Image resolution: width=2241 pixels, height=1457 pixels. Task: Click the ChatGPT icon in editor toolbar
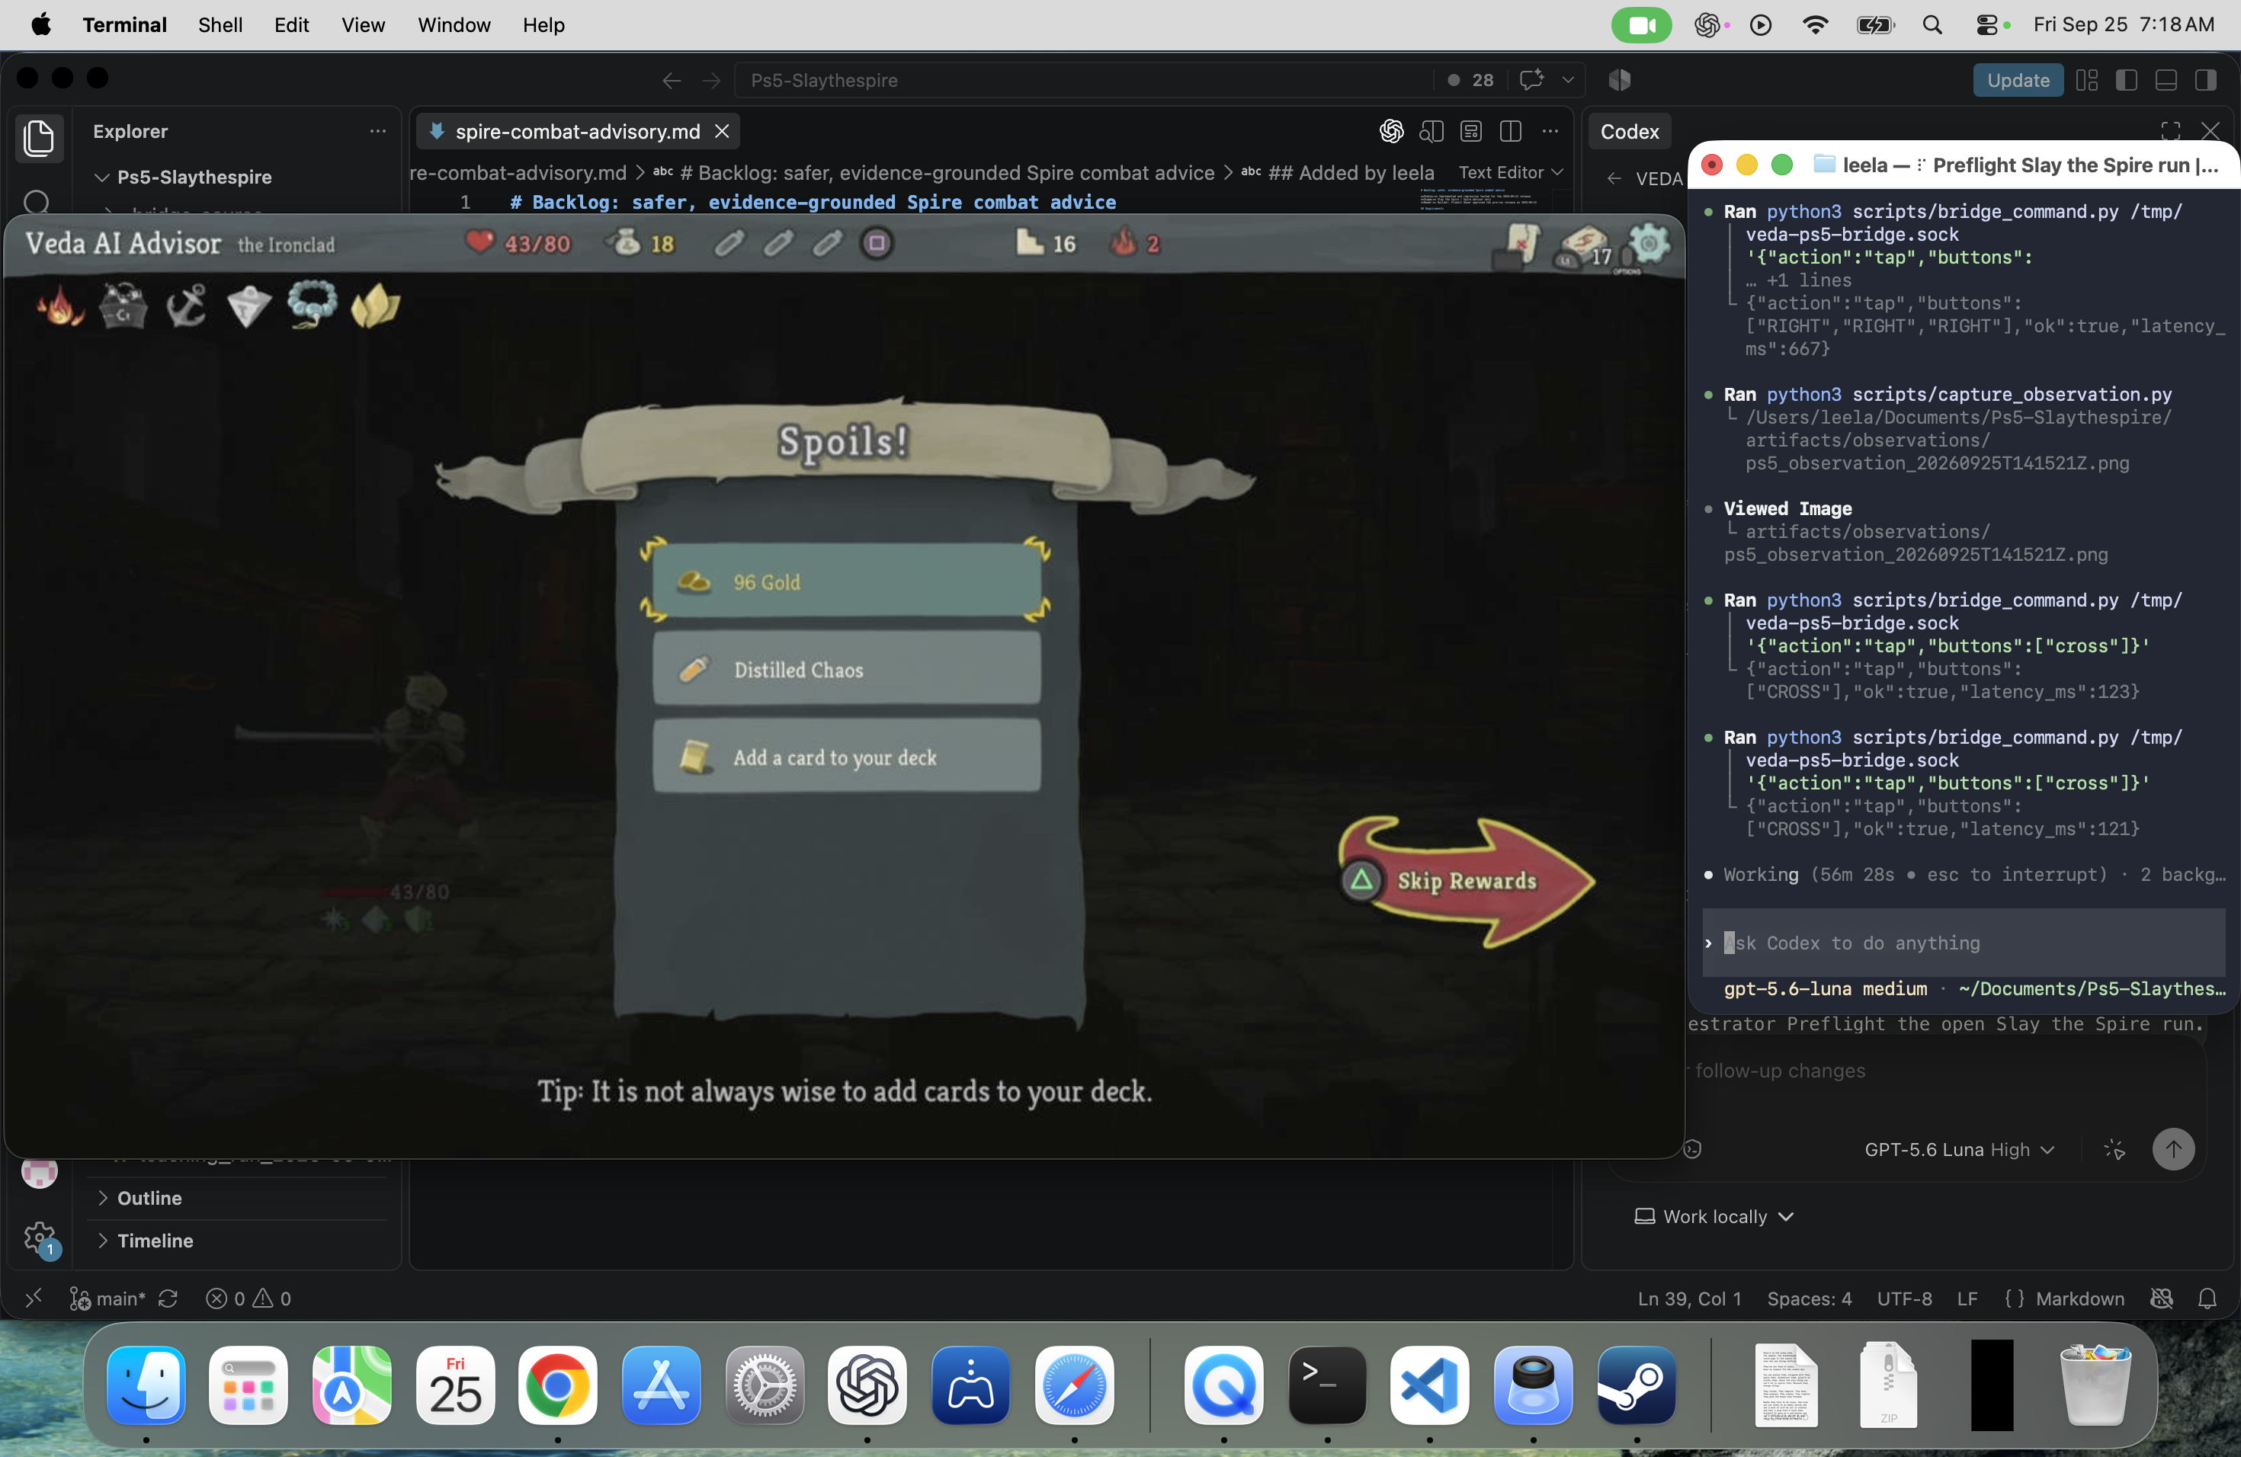point(1391,132)
